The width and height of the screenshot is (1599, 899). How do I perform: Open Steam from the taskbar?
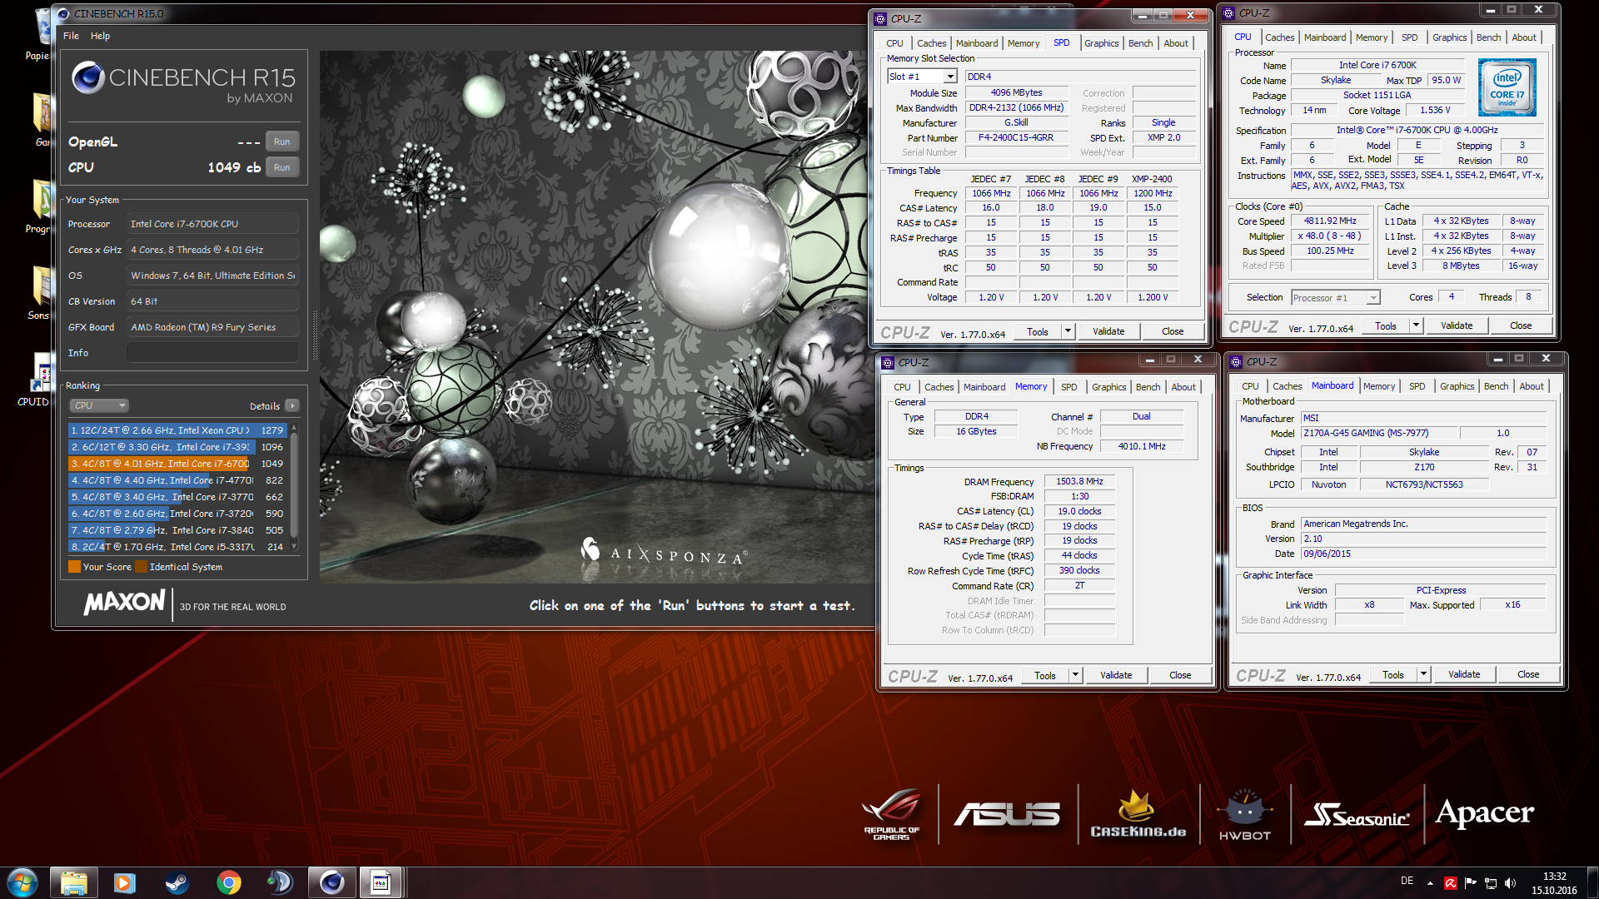177,882
